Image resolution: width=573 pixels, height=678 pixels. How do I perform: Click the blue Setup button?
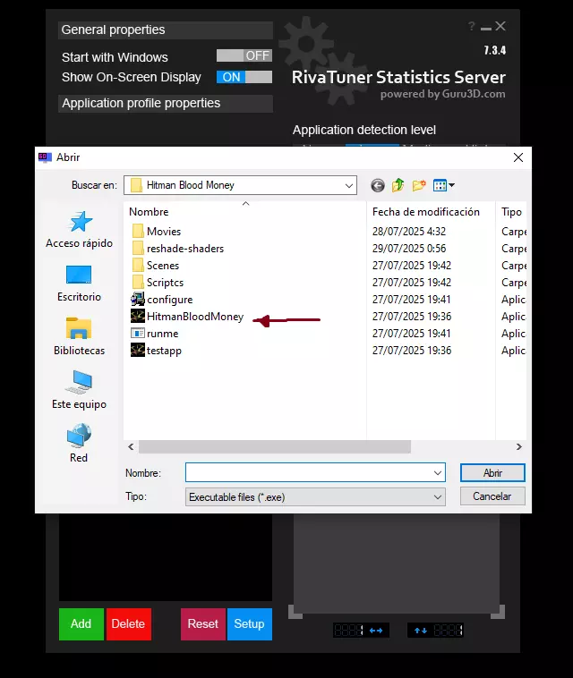coord(250,624)
